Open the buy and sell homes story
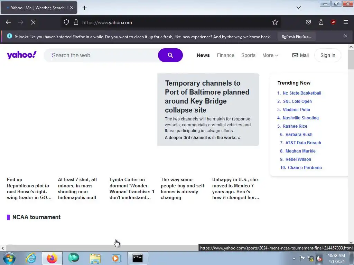This screenshot has height=265, width=354. [x=183, y=189]
